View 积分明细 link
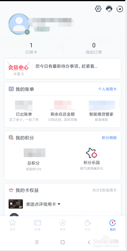Screen dimensions: 127x251 (x=109, y=138)
